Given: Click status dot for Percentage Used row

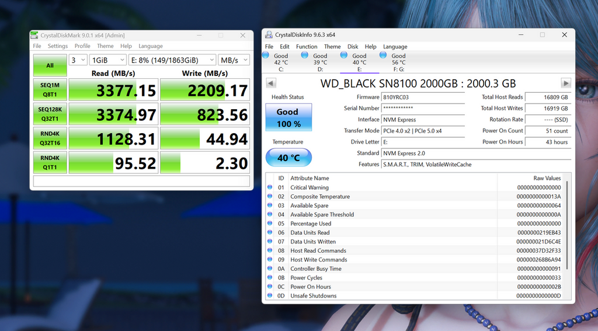Looking at the screenshot, I should (270, 224).
